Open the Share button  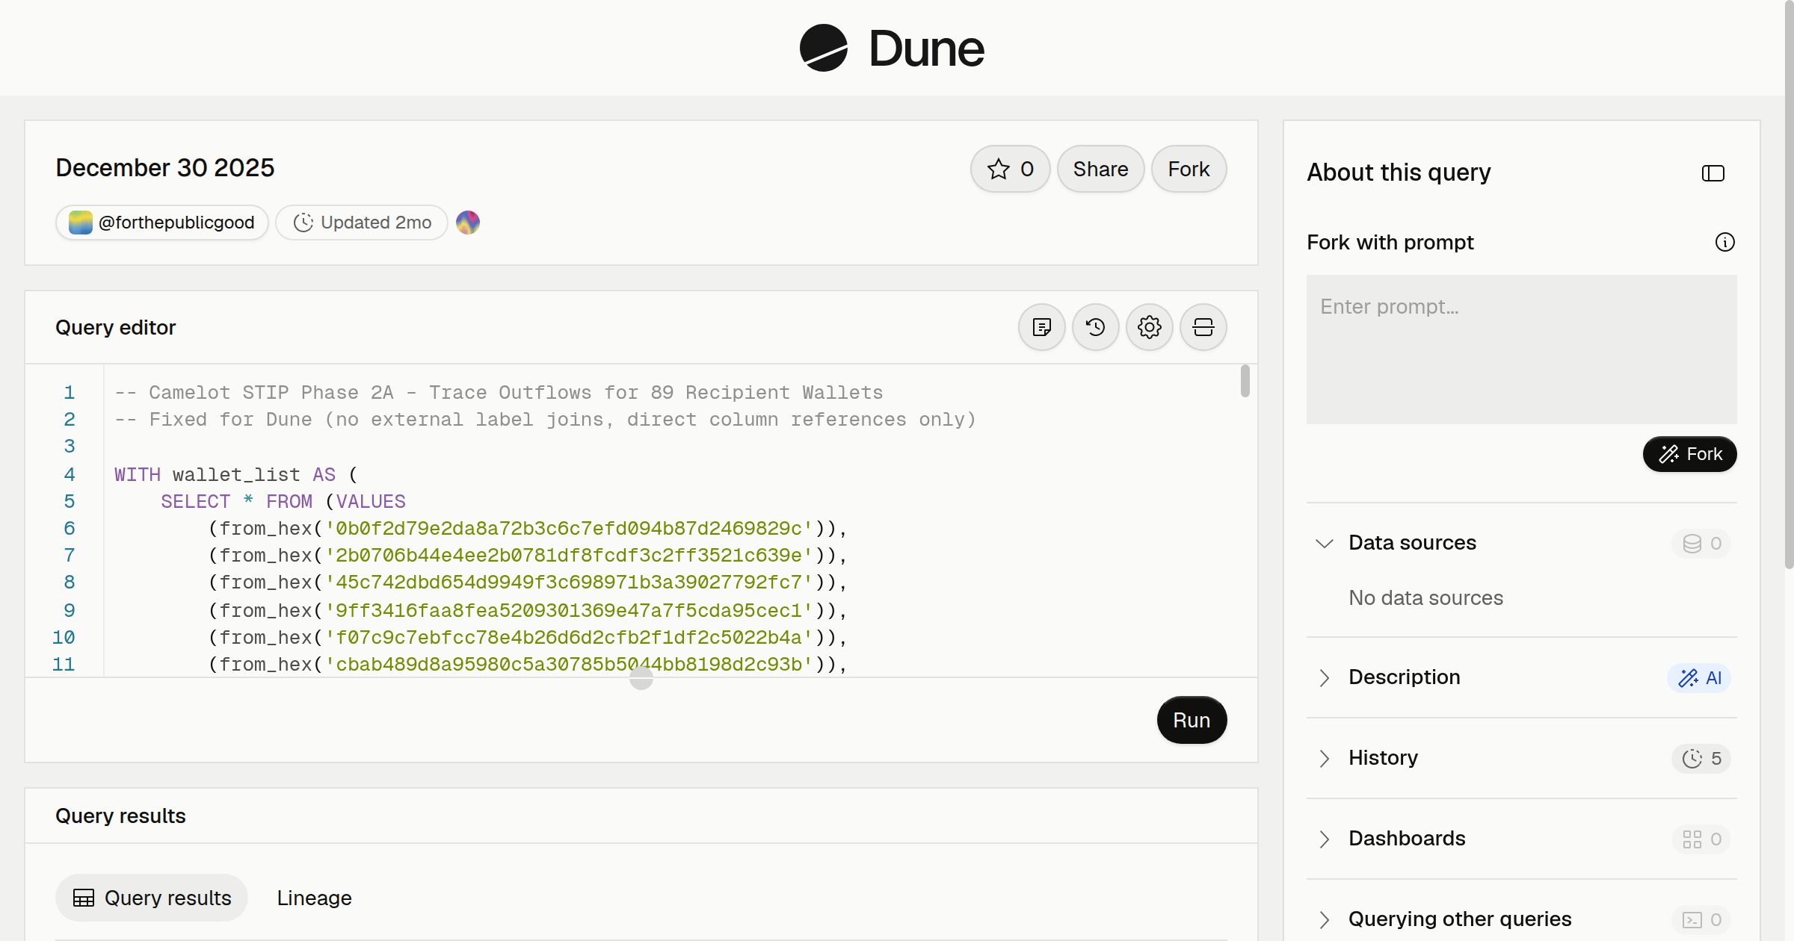[1100, 169]
